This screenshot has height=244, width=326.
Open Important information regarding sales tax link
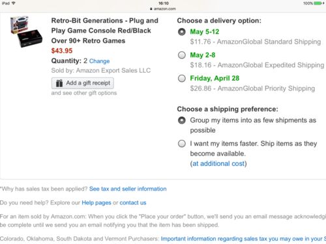pos(243,239)
